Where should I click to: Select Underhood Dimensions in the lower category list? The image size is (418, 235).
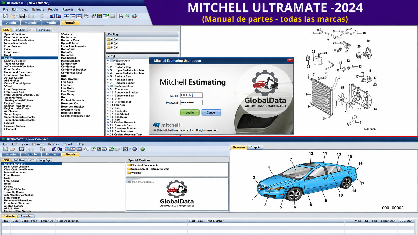(18, 200)
